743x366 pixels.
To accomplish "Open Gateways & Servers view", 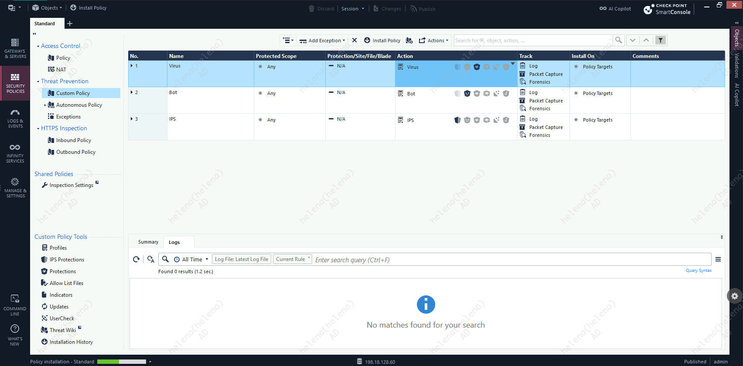I will [x=15, y=47].
